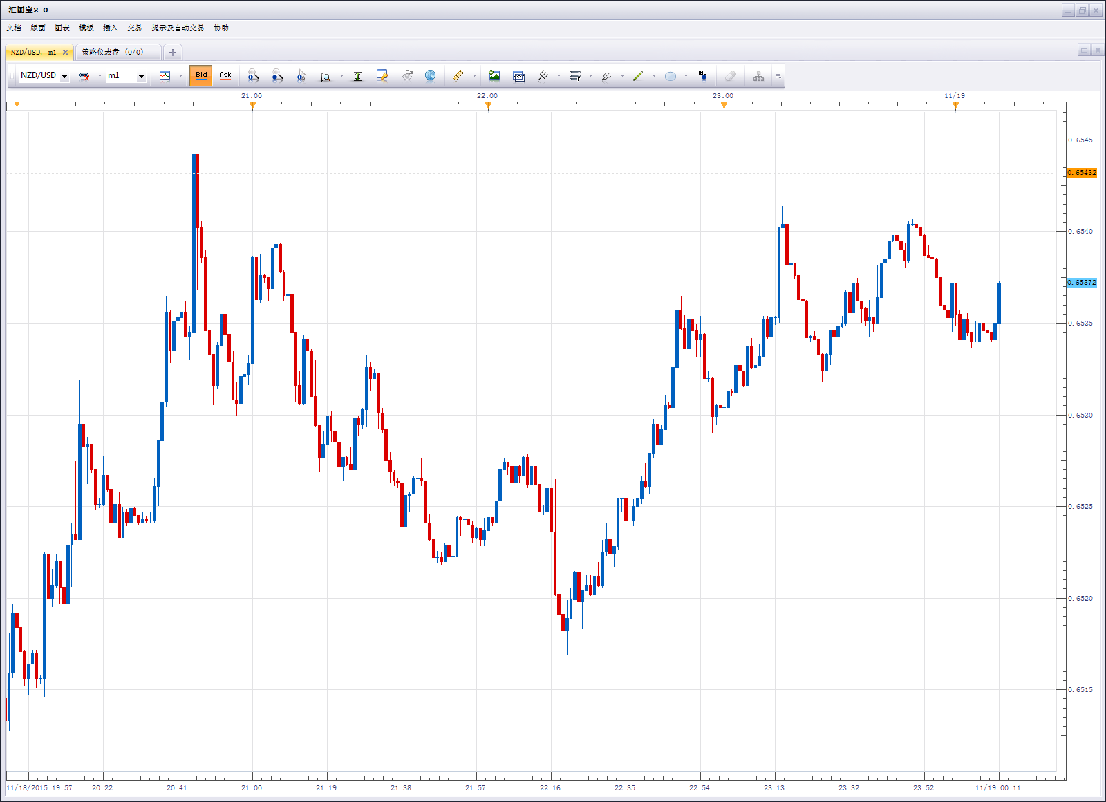Open the 插入 menu
This screenshot has height=802, width=1106.
click(111, 28)
